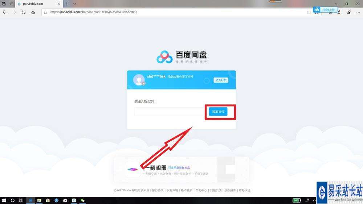The width and height of the screenshot is (363, 204).
Task: Add web notes with pen icon
Action: pyautogui.click(x=339, y=12)
